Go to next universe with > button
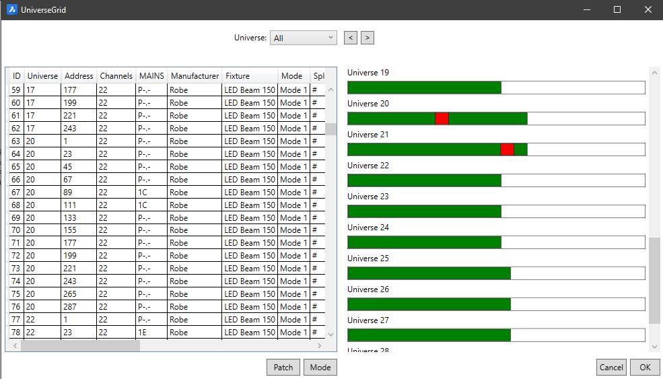Image resolution: width=663 pixels, height=379 pixels. (x=367, y=38)
